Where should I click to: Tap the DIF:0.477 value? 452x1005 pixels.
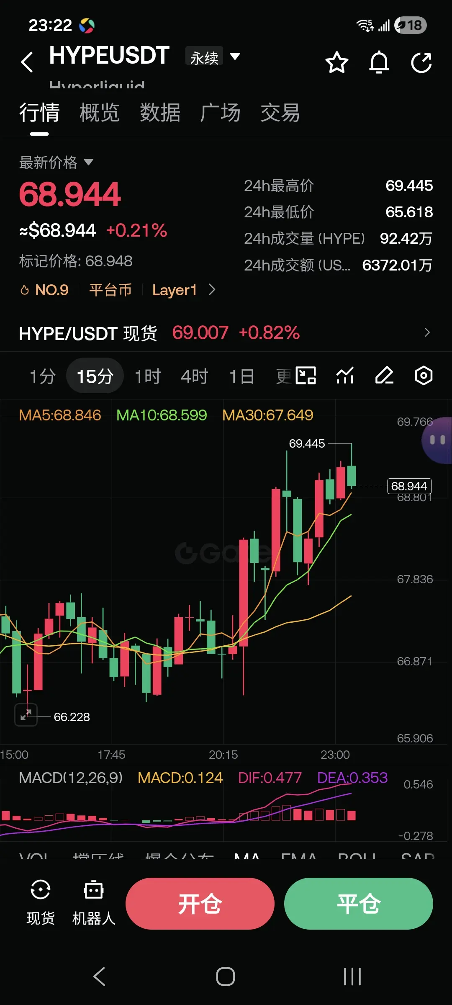coord(270,778)
